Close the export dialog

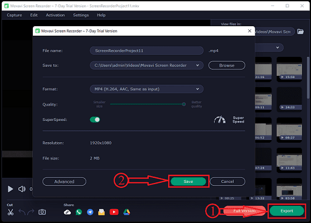250,31
